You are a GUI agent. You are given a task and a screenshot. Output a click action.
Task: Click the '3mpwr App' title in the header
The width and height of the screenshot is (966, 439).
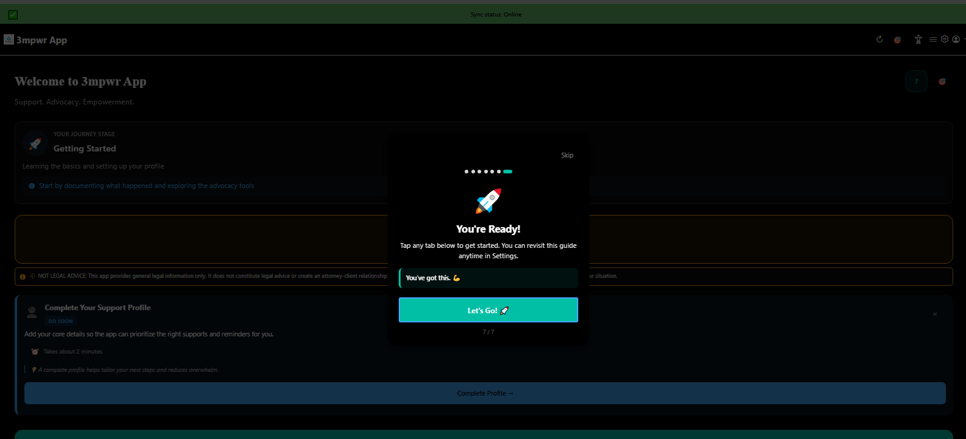42,40
